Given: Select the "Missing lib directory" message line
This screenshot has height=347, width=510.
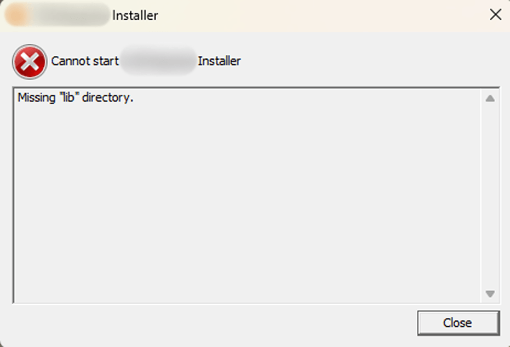Looking at the screenshot, I should click(75, 98).
